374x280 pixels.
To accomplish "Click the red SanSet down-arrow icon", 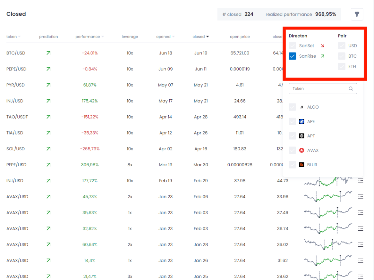I will tap(323, 46).
